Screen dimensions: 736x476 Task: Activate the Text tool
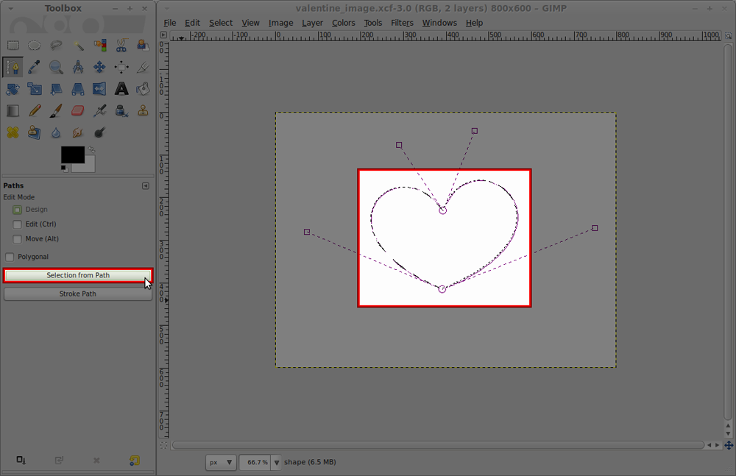[x=121, y=88]
